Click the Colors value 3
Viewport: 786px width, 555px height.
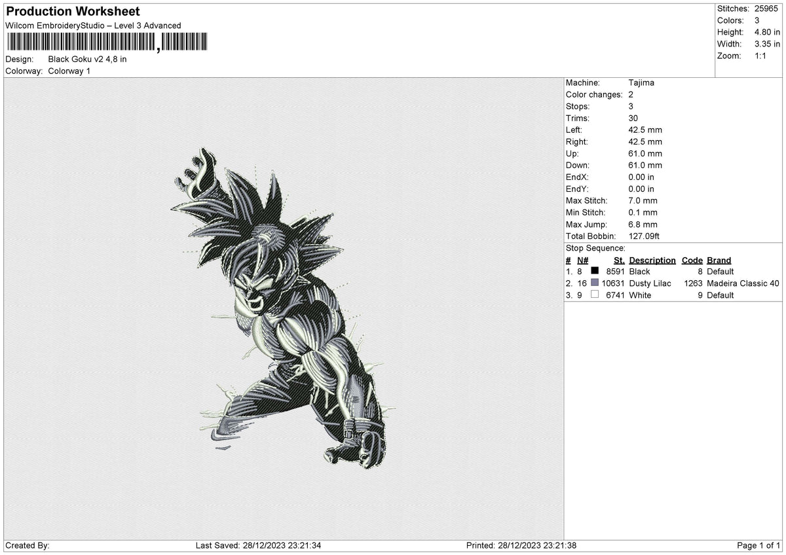click(757, 20)
